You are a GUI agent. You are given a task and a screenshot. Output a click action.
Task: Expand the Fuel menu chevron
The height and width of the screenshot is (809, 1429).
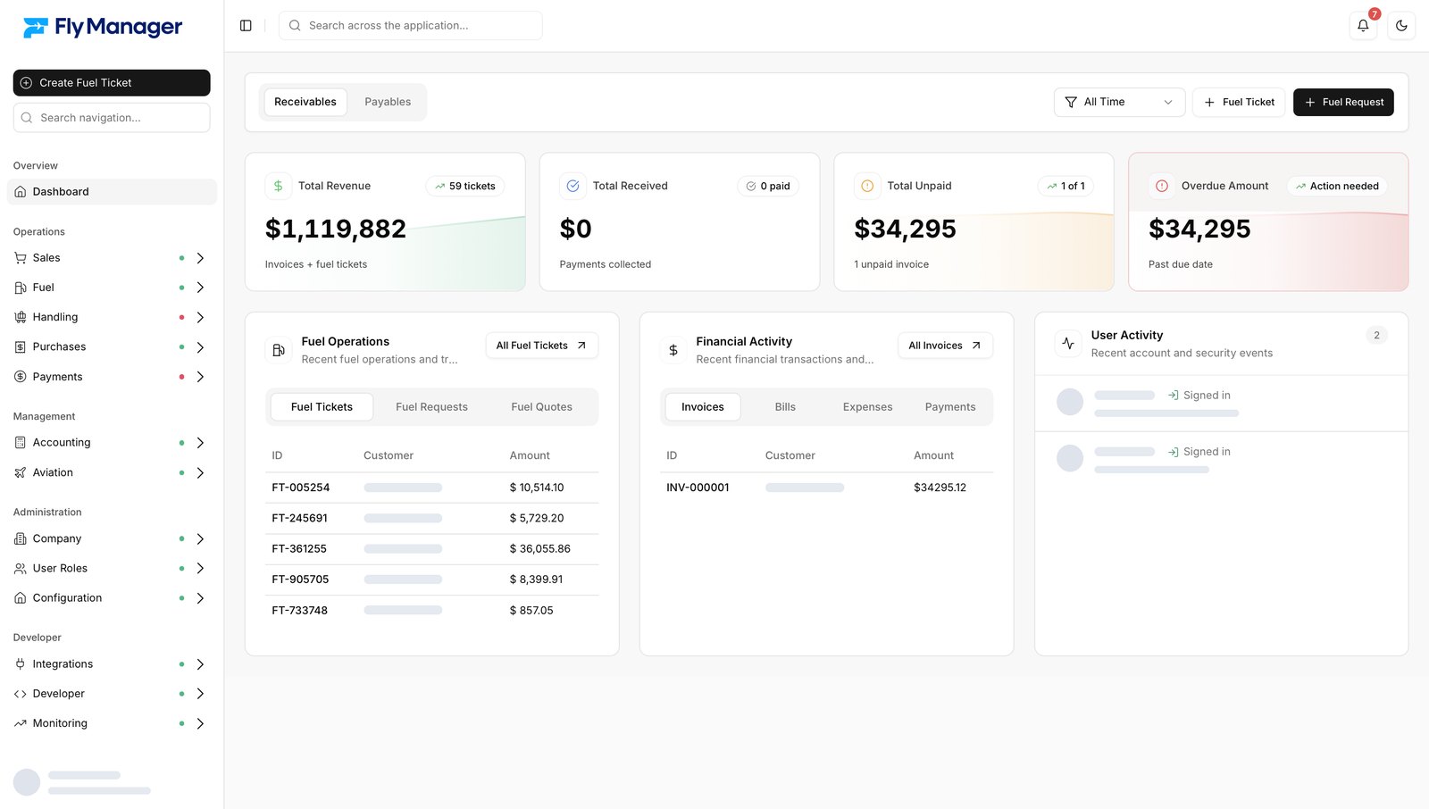click(200, 288)
